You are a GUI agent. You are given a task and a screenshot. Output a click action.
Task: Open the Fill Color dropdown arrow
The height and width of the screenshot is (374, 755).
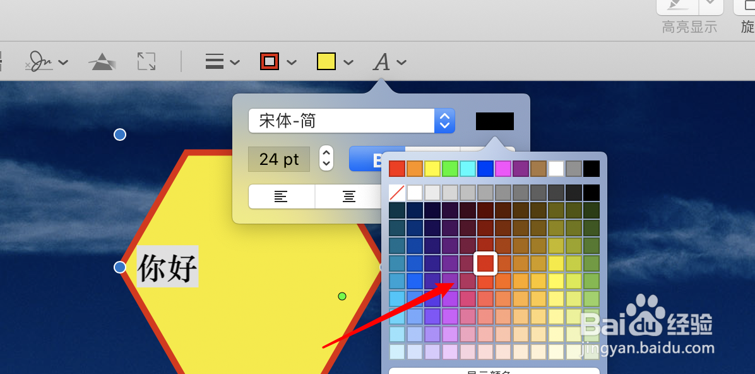click(x=348, y=61)
